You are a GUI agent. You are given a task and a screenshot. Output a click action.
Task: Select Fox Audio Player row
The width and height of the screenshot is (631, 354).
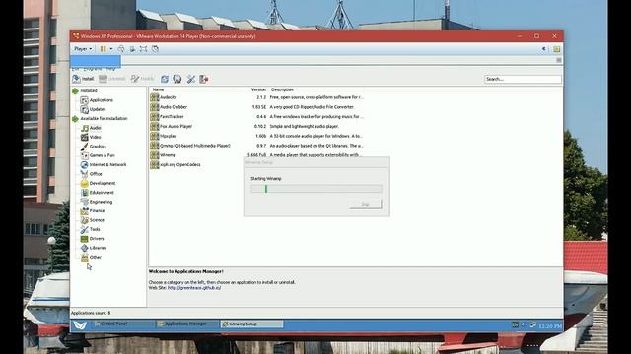pyautogui.click(x=257, y=127)
